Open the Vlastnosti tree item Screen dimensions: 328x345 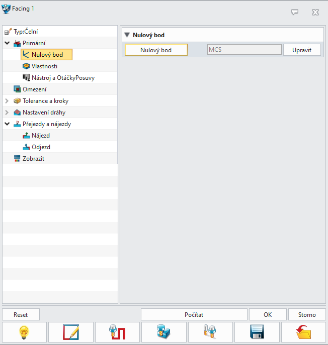pos(44,66)
